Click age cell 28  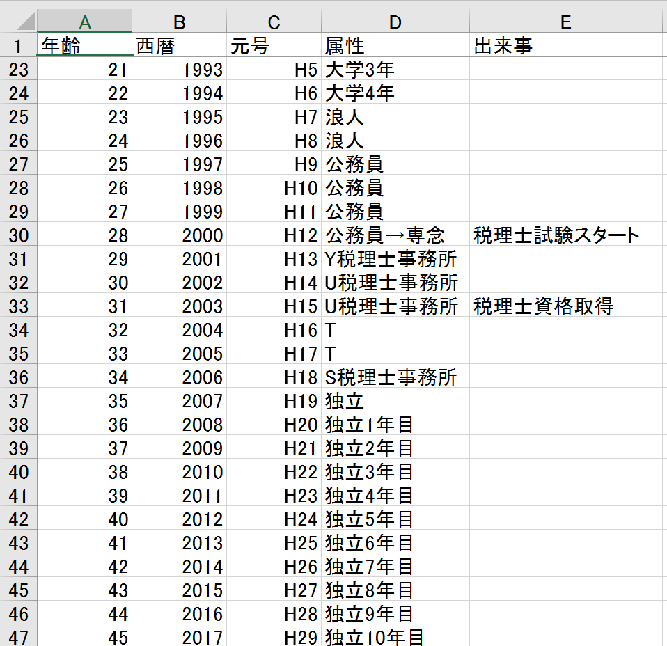pos(85,235)
